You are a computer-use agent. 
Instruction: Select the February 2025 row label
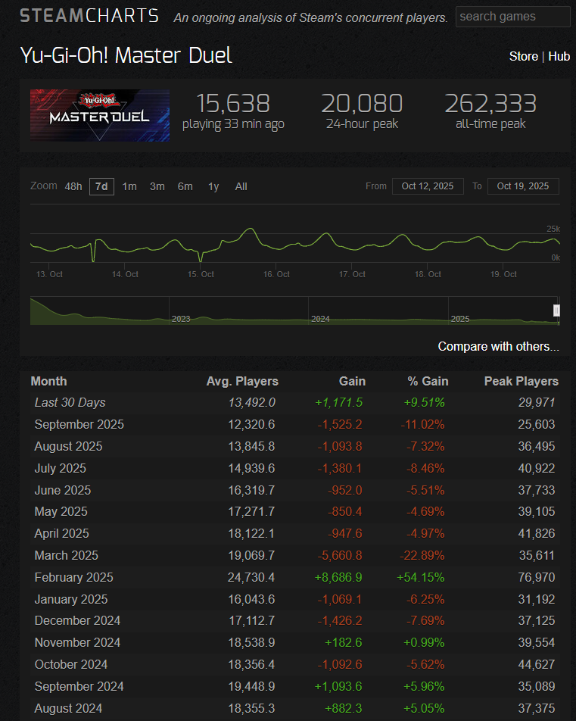(73, 578)
